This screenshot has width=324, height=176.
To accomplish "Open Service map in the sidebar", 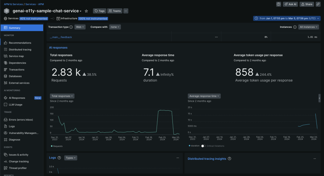I will pos(16,56).
